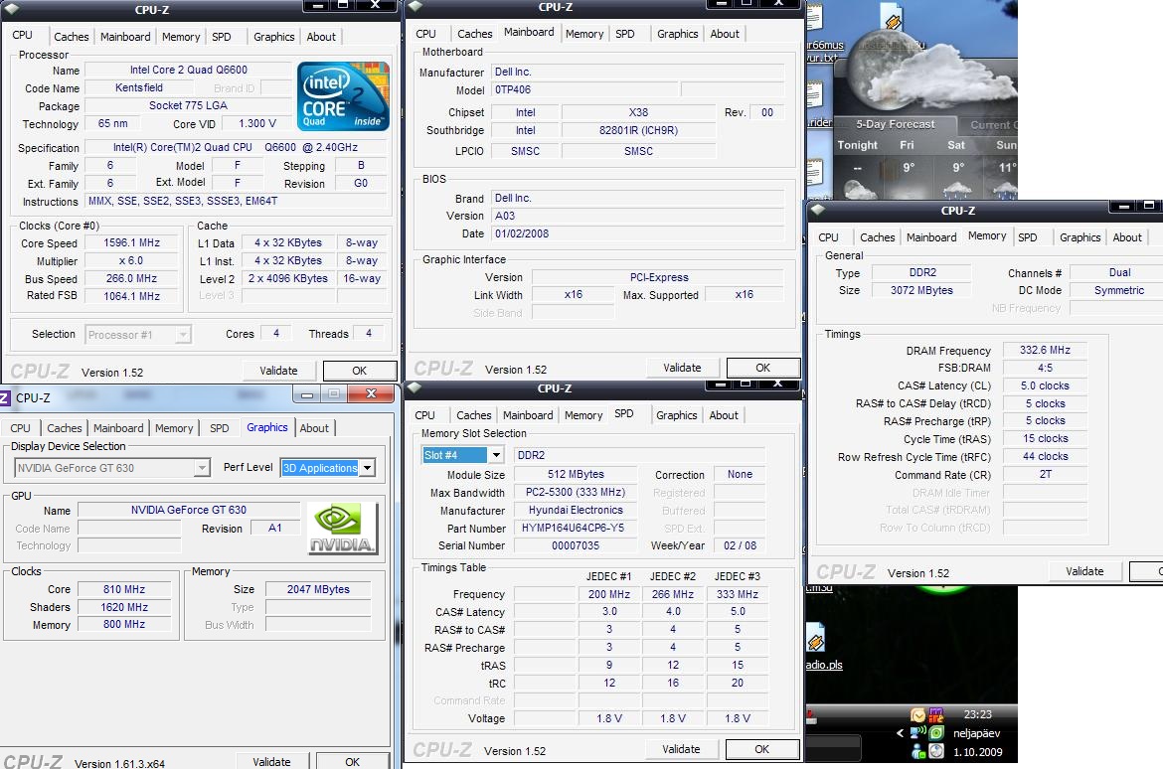Click the 0TP406 motherboard model value

point(584,89)
